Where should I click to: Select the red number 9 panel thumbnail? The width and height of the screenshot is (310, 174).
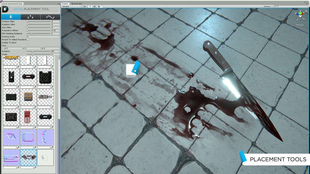(x=28, y=117)
